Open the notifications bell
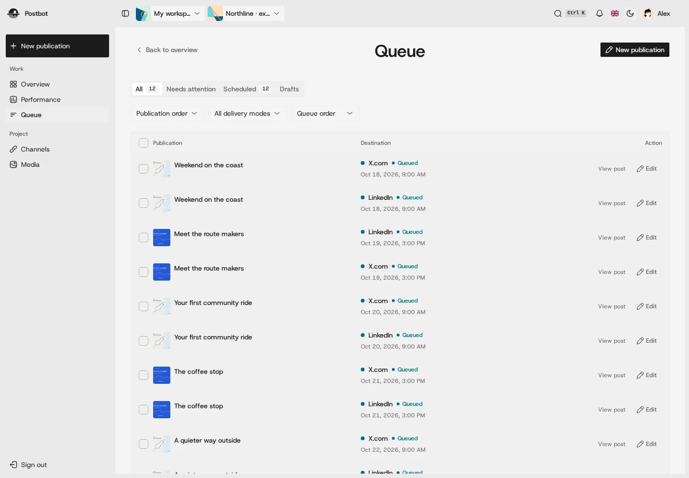The width and height of the screenshot is (689, 478). (600, 13)
